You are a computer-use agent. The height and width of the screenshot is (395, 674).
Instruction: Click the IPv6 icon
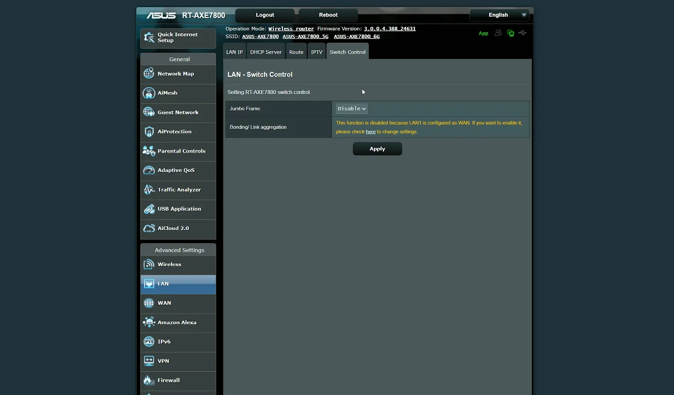tap(149, 341)
